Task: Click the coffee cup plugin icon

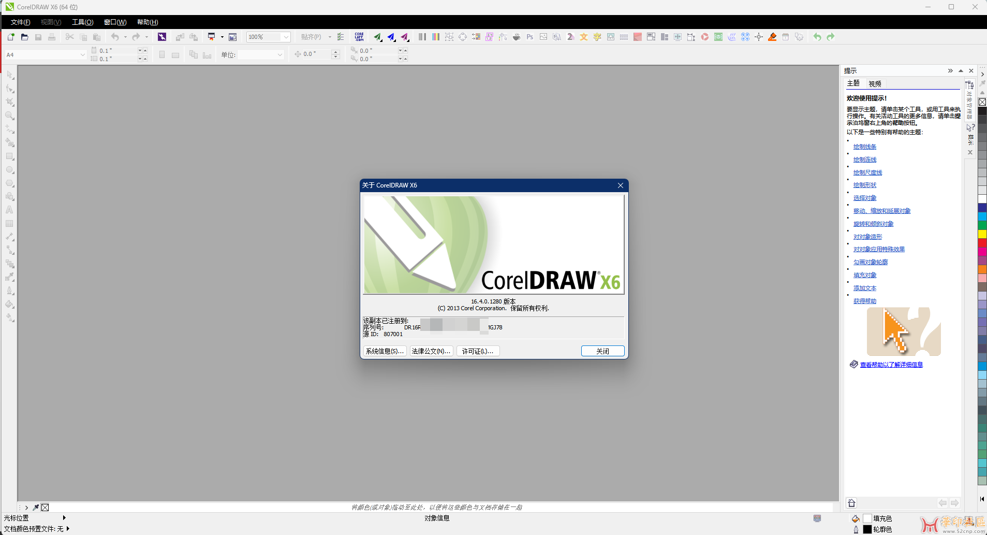Action: point(517,37)
